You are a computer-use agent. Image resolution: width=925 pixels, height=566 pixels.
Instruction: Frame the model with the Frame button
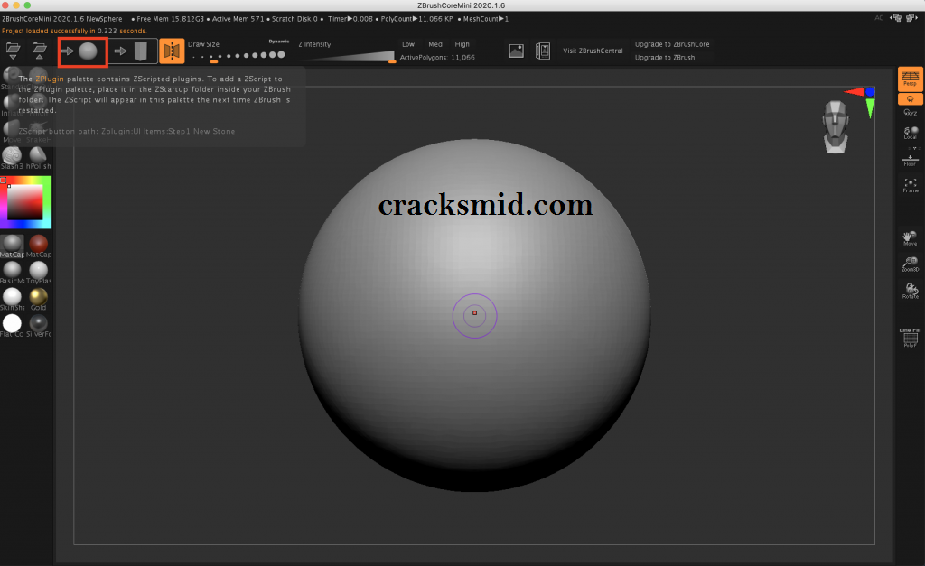[911, 186]
